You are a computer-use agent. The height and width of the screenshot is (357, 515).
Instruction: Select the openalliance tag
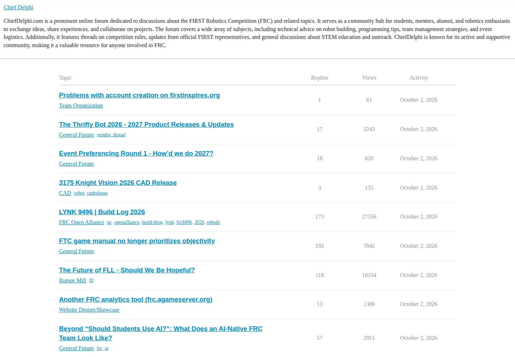127,222
